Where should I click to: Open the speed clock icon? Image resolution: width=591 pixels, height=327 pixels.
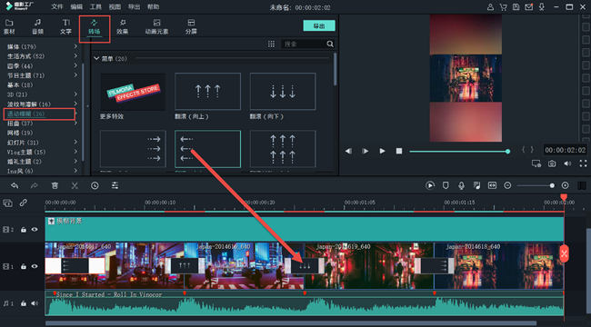click(95, 185)
